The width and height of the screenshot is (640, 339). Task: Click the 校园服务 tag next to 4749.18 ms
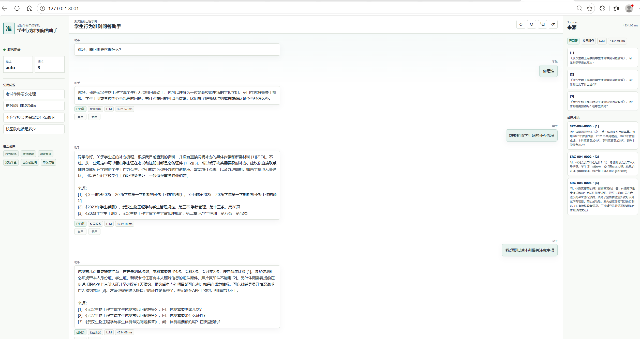pos(95,224)
